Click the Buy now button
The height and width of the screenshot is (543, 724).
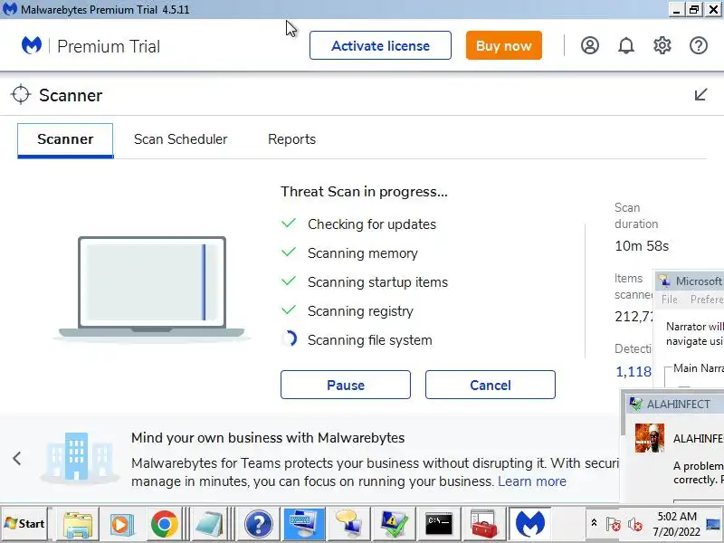point(504,46)
